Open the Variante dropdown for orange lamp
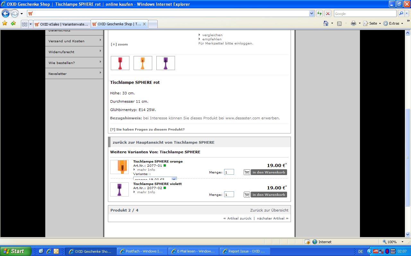The image size is (411, 256). pos(174,179)
